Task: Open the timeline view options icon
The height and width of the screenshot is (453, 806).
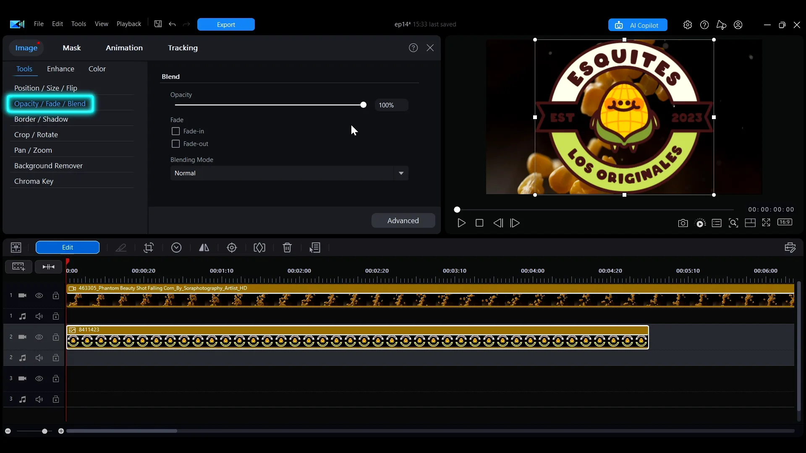Action: [790, 247]
